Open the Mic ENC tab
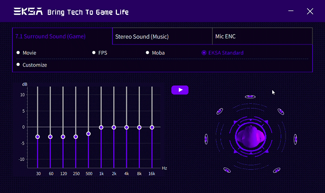The width and height of the screenshot is (325, 193). [262, 37]
